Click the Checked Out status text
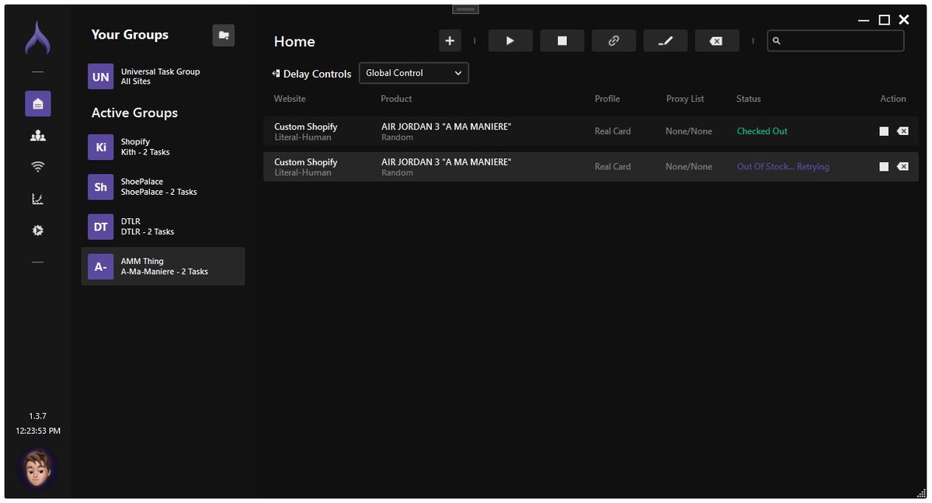Screen dimensions: 932x503 click(x=762, y=131)
